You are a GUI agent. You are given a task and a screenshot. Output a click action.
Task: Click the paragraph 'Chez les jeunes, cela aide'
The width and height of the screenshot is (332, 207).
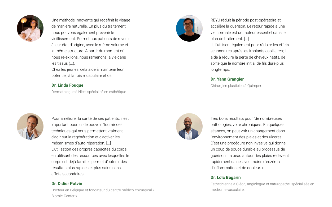click(x=88, y=72)
